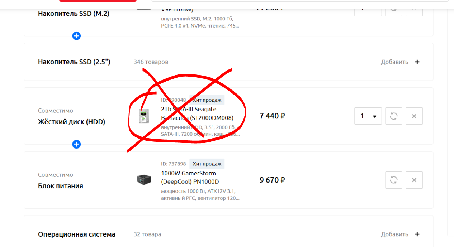Click the replace icon for the DeepCool power supply
This screenshot has width=454, height=247.
(394, 180)
